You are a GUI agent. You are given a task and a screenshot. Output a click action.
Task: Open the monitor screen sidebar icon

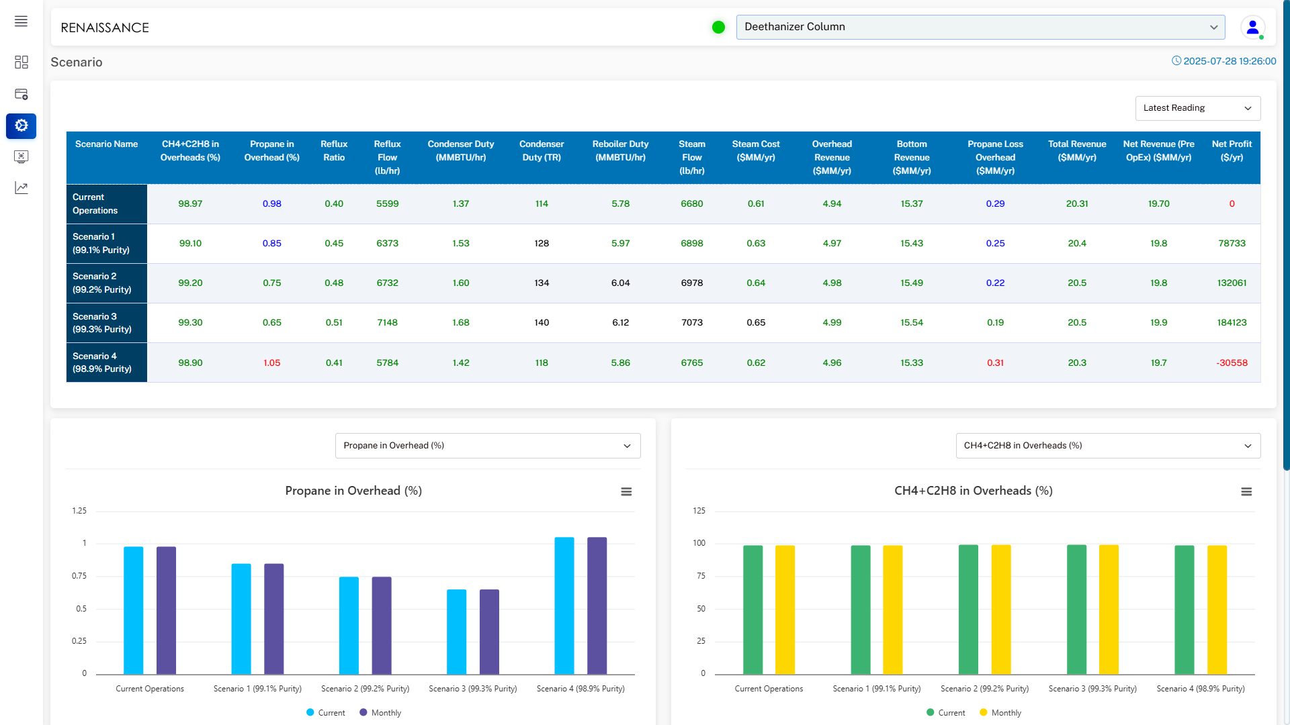pyautogui.click(x=21, y=156)
